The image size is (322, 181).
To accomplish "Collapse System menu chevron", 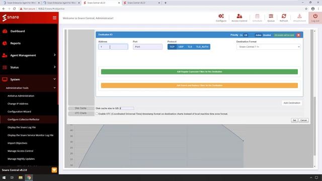I will click(x=55, y=79).
